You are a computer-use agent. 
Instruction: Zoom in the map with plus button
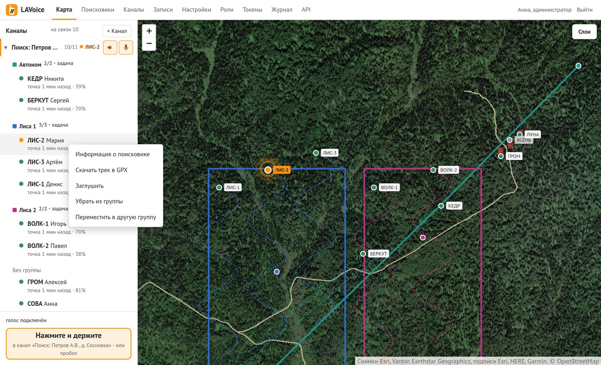(149, 31)
